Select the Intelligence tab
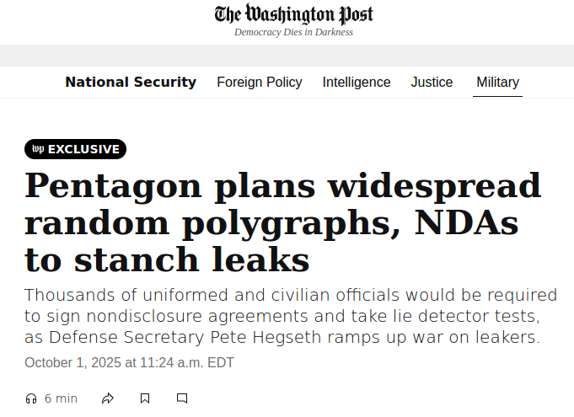574x417 pixels. point(357,83)
